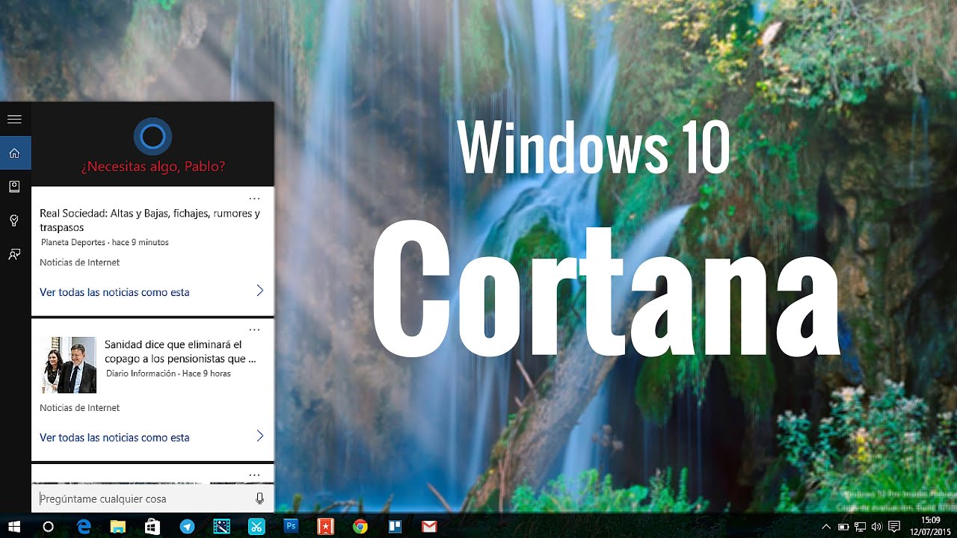
Task: Click the Cortana ring logo above greeting
Action: tap(153, 136)
